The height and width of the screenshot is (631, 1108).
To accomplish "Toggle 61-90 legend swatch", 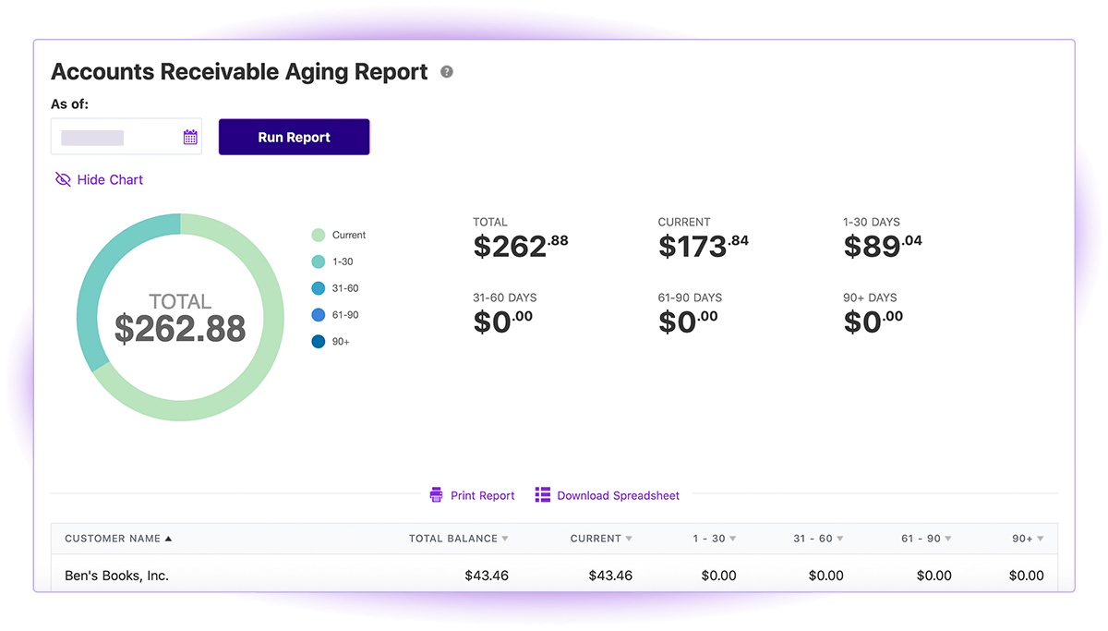I will pyautogui.click(x=319, y=315).
